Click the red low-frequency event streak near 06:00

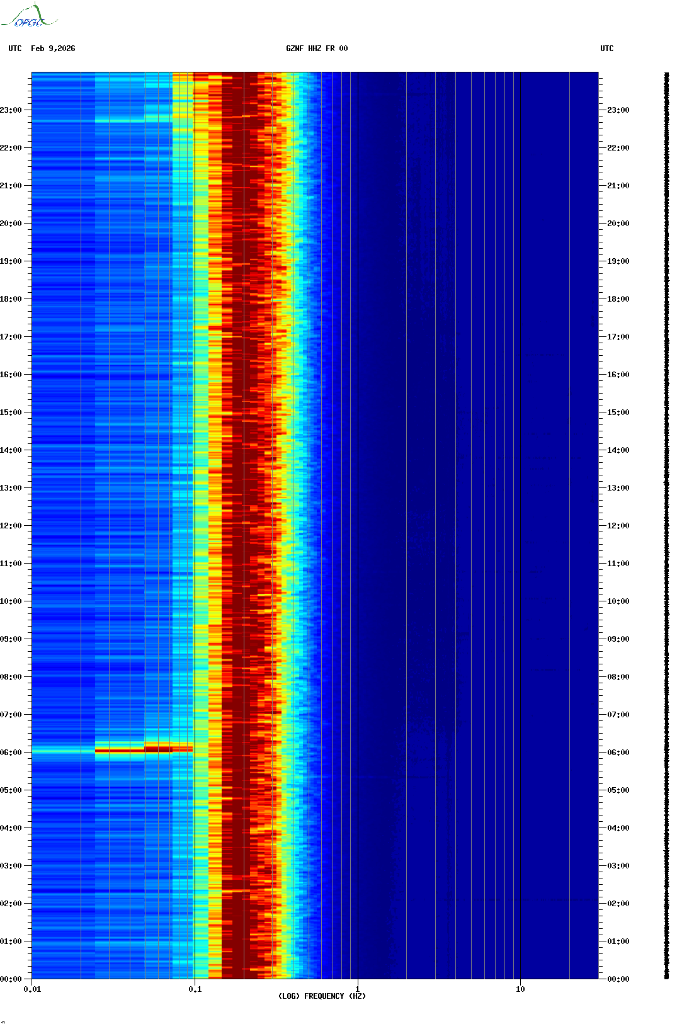tap(144, 749)
